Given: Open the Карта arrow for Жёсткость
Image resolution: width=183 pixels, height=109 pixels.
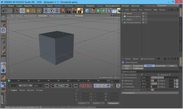Looking at the screenshot, I should coord(175,81).
